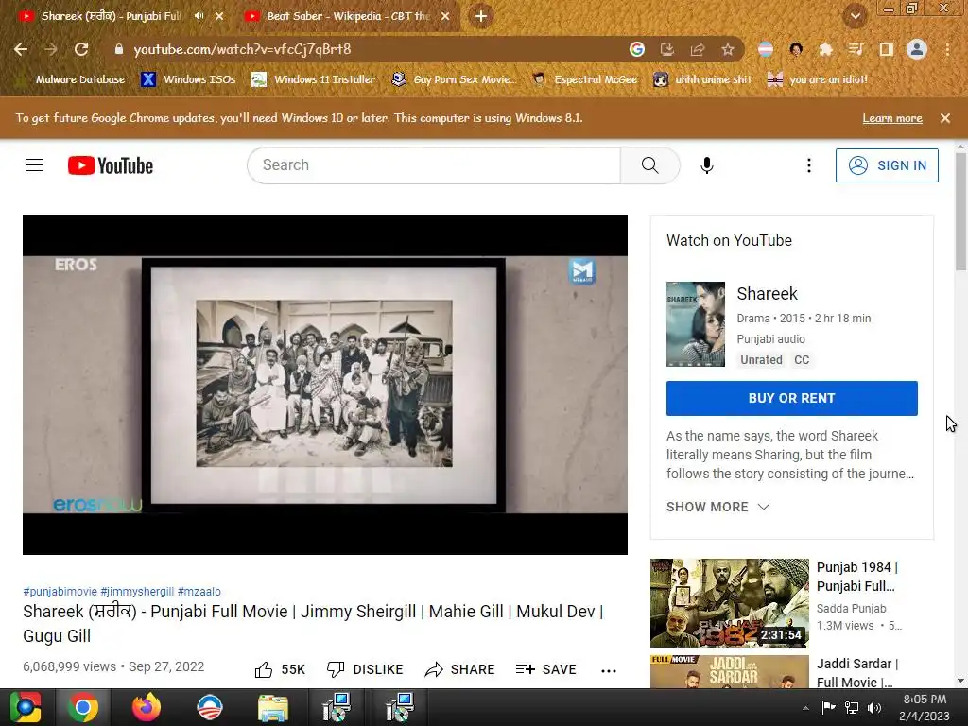Save the video to a playlist
The height and width of the screenshot is (726, 968).
[x=545, y=669]
